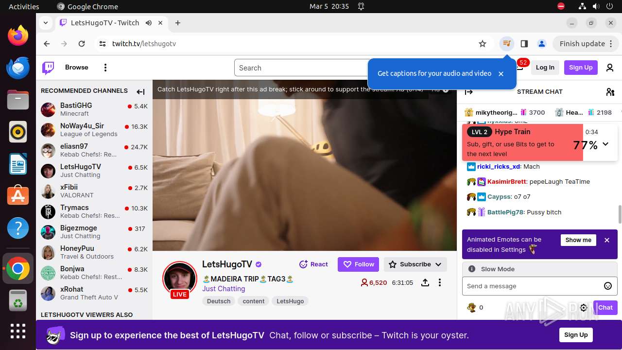622x350 pixels.
Task: Open the chat community users icon
Action: point(610,92)
